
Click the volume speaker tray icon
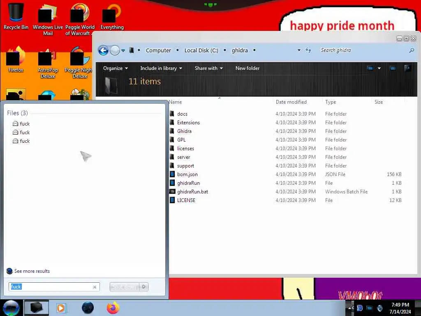[379, 308]
